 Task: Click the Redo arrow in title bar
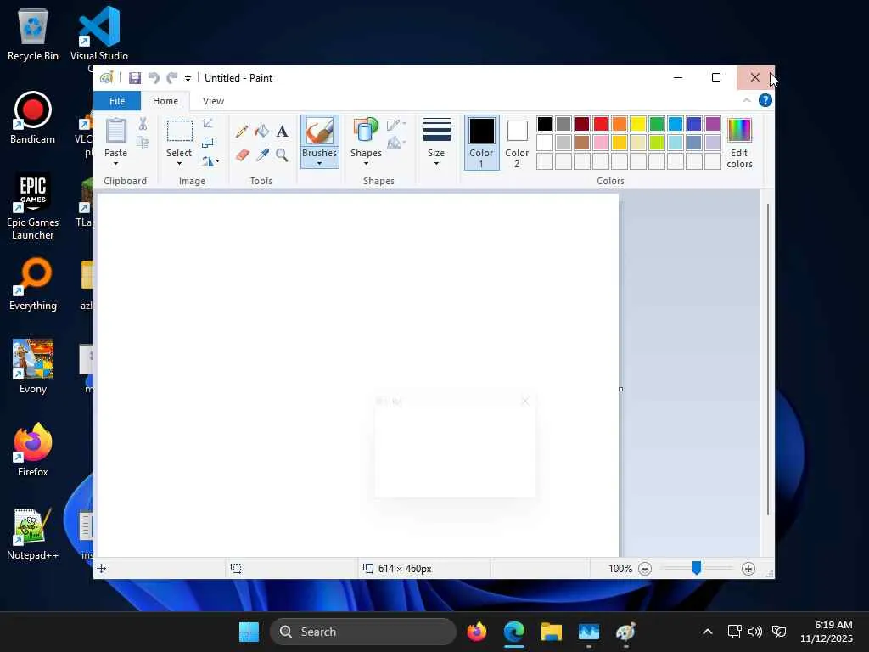pyautogui.click(x=172, y=78)
